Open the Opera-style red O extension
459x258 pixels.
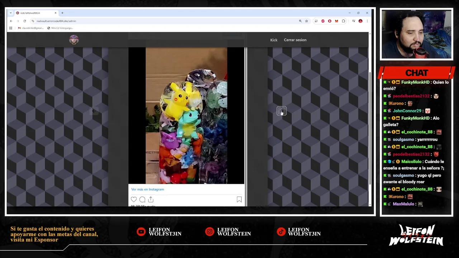coord(330,21)
